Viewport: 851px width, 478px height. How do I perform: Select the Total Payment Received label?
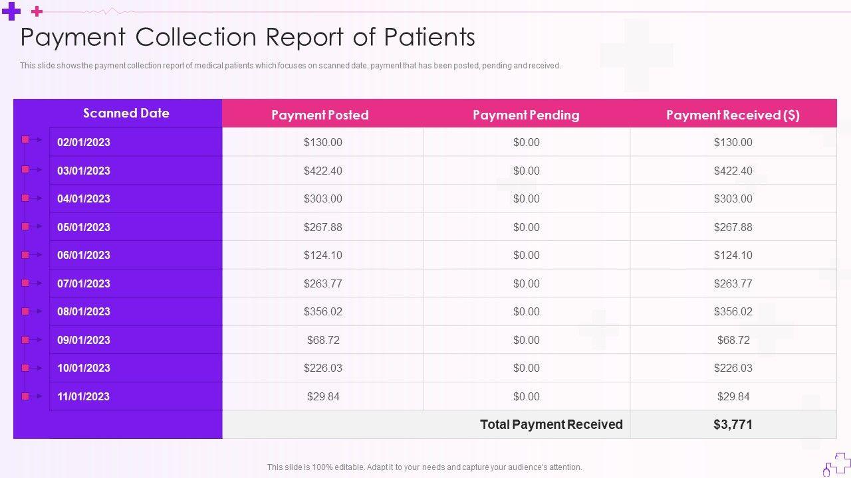[x=551, y=425]
